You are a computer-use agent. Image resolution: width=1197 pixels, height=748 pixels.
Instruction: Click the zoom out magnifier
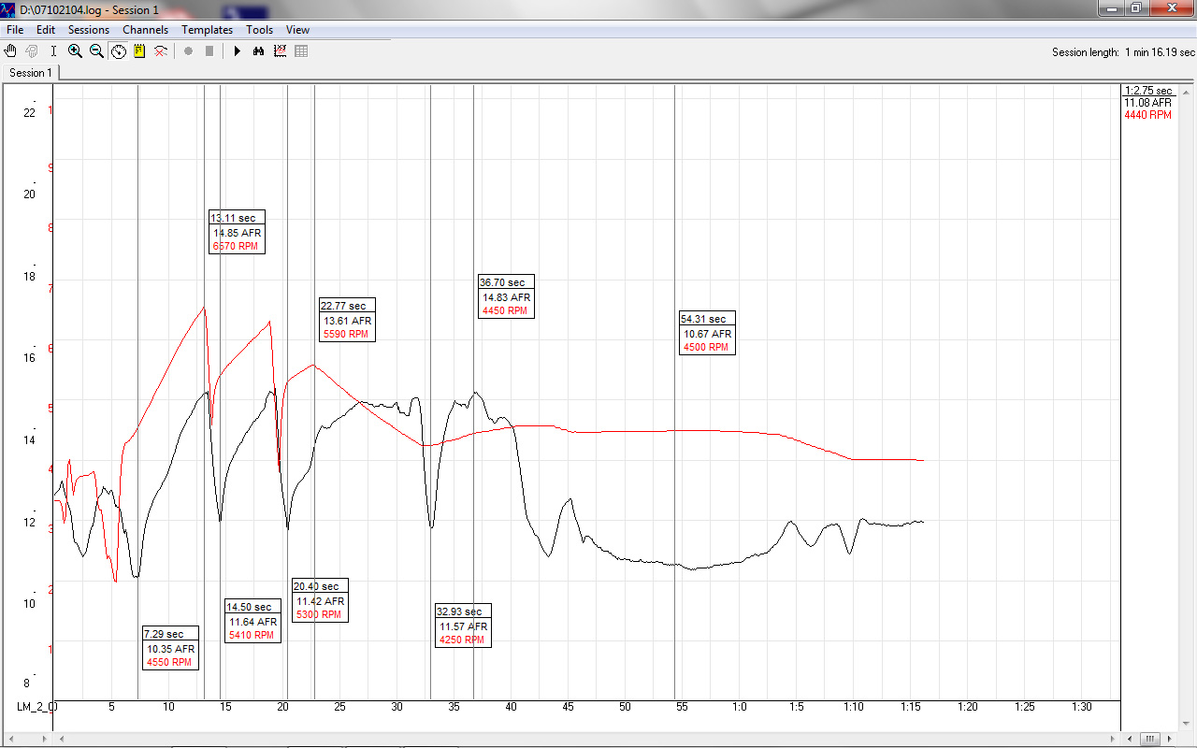[x=96, y=51]
